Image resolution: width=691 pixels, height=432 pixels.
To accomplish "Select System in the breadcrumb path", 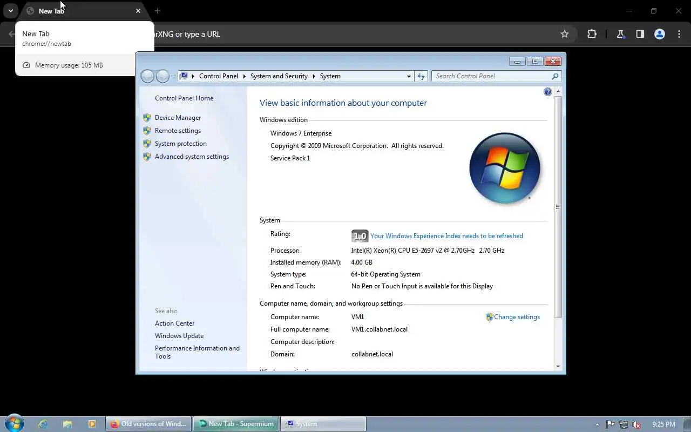I will click(330, 76).
